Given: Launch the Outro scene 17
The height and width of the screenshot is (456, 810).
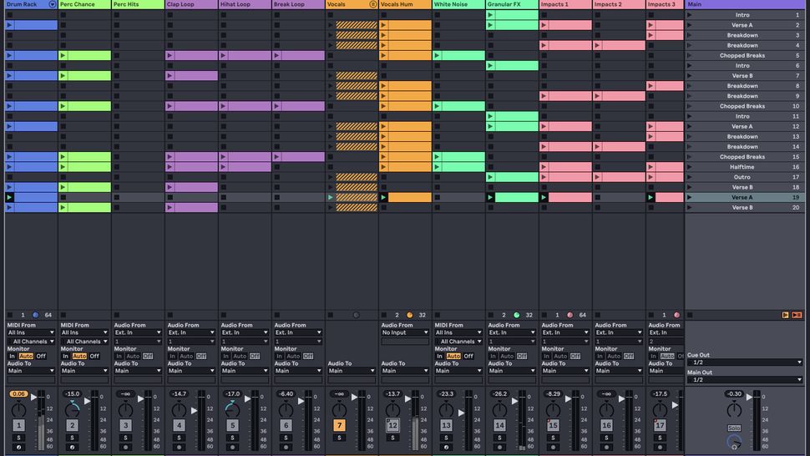Looking at the screenshot, I should click(689, 177).
